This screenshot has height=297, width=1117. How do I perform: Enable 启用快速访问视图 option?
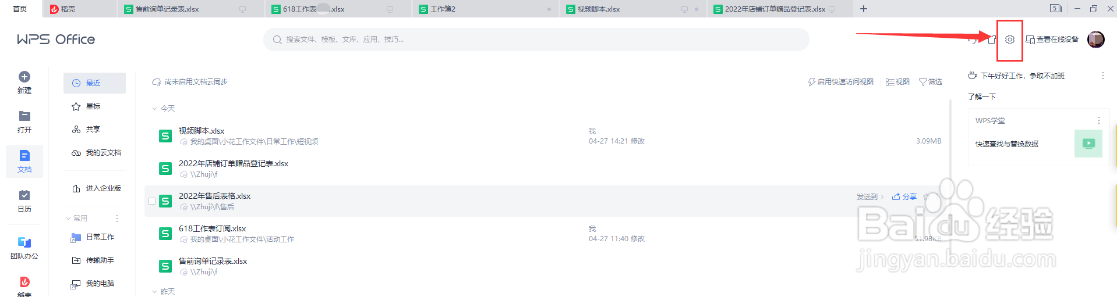click(841, 82)
